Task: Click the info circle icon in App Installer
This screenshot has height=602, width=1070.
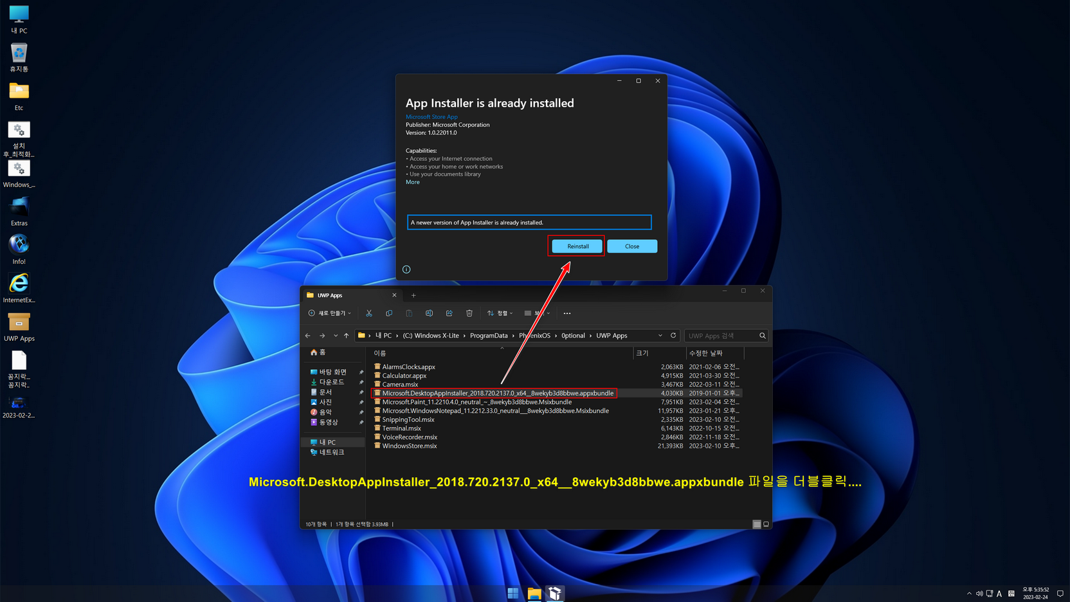Action: 406,269
